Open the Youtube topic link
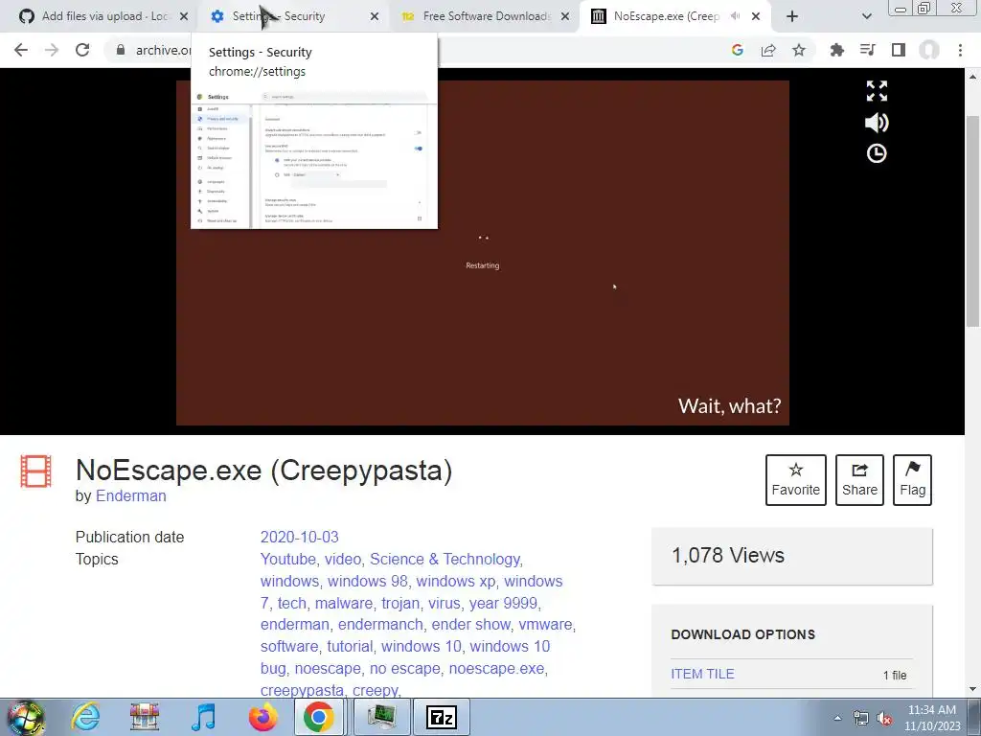This screenshot has width=981, height=736. click(287, 559)
